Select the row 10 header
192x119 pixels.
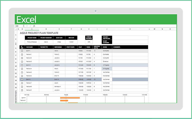click(16, 65)
